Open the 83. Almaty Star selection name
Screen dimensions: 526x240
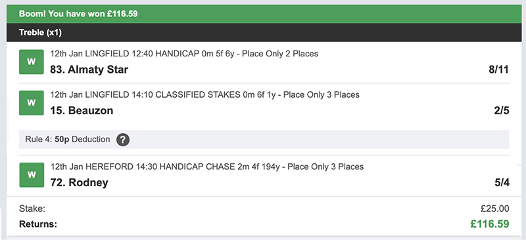89,70
